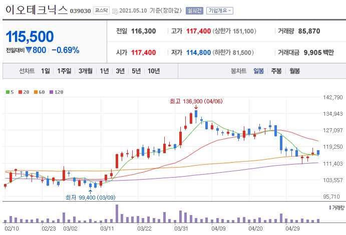Image resolution: width=346 pixels, height=235 pixels.
Task: Click the 2021.05.10 기준(장마감) date text
Action: 150,10
